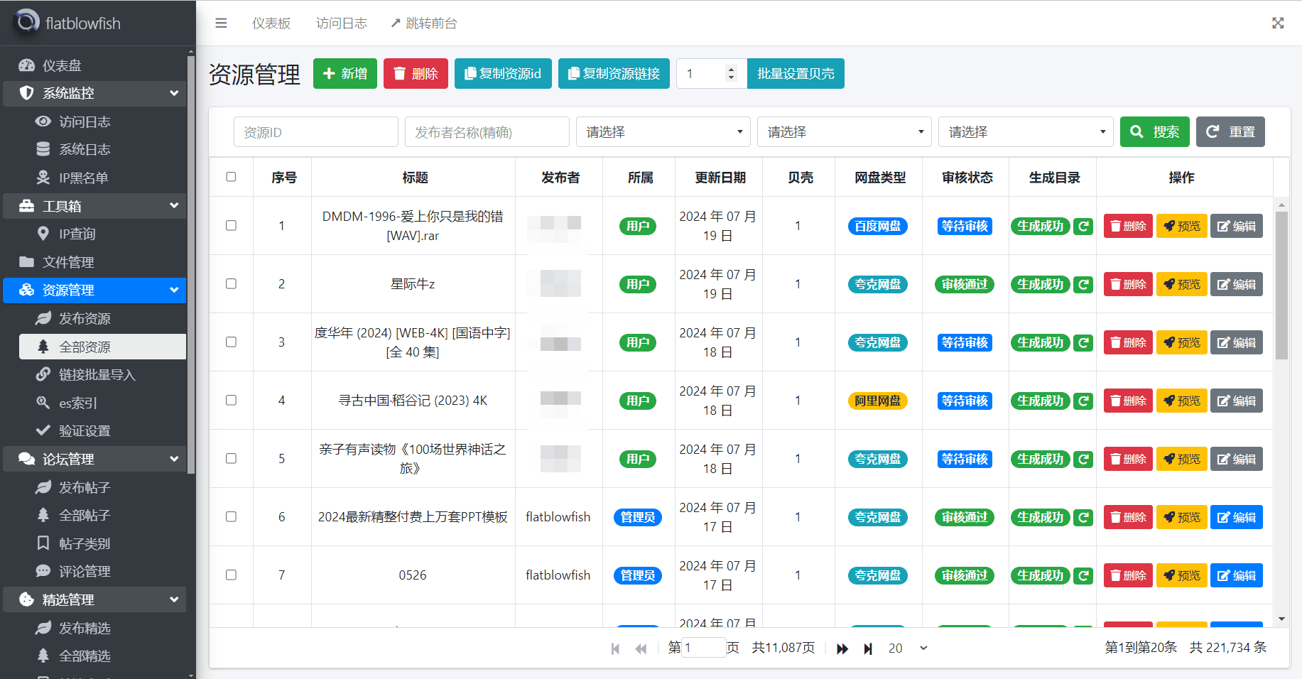
Task: Collapse the 系统监控 sidebar group
Action: [x=95, y=93]
